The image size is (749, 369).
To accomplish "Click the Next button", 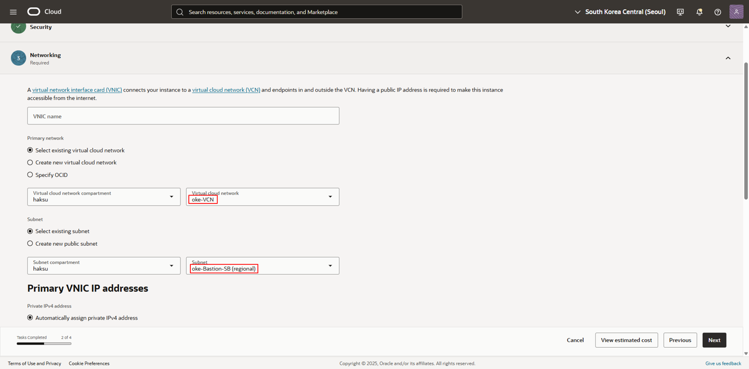I will pyautogui.click(x=714, y=340).
